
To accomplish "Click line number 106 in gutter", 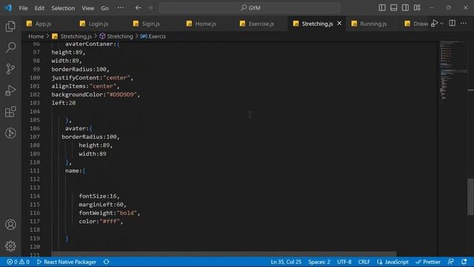I will coord(35,128).
